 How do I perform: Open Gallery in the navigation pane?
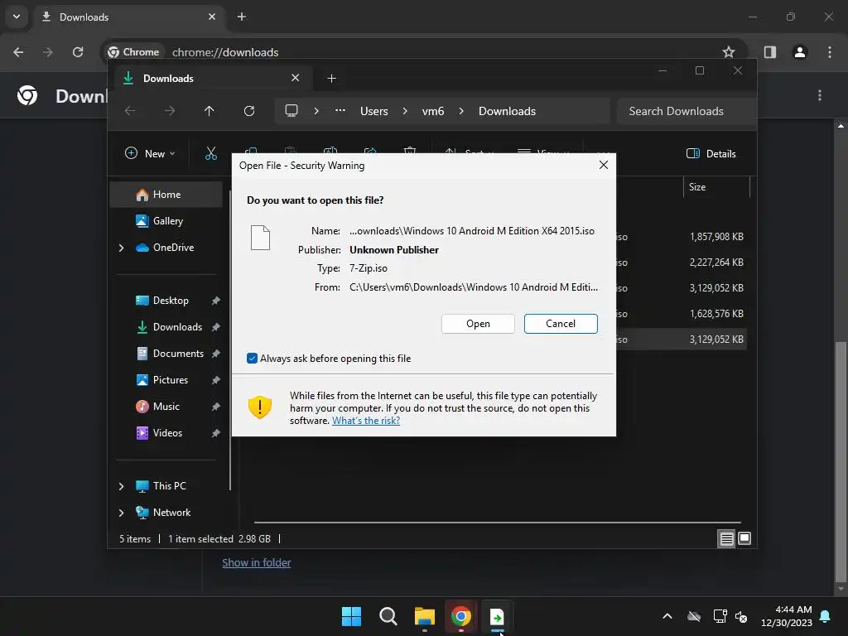coord(167,220)
